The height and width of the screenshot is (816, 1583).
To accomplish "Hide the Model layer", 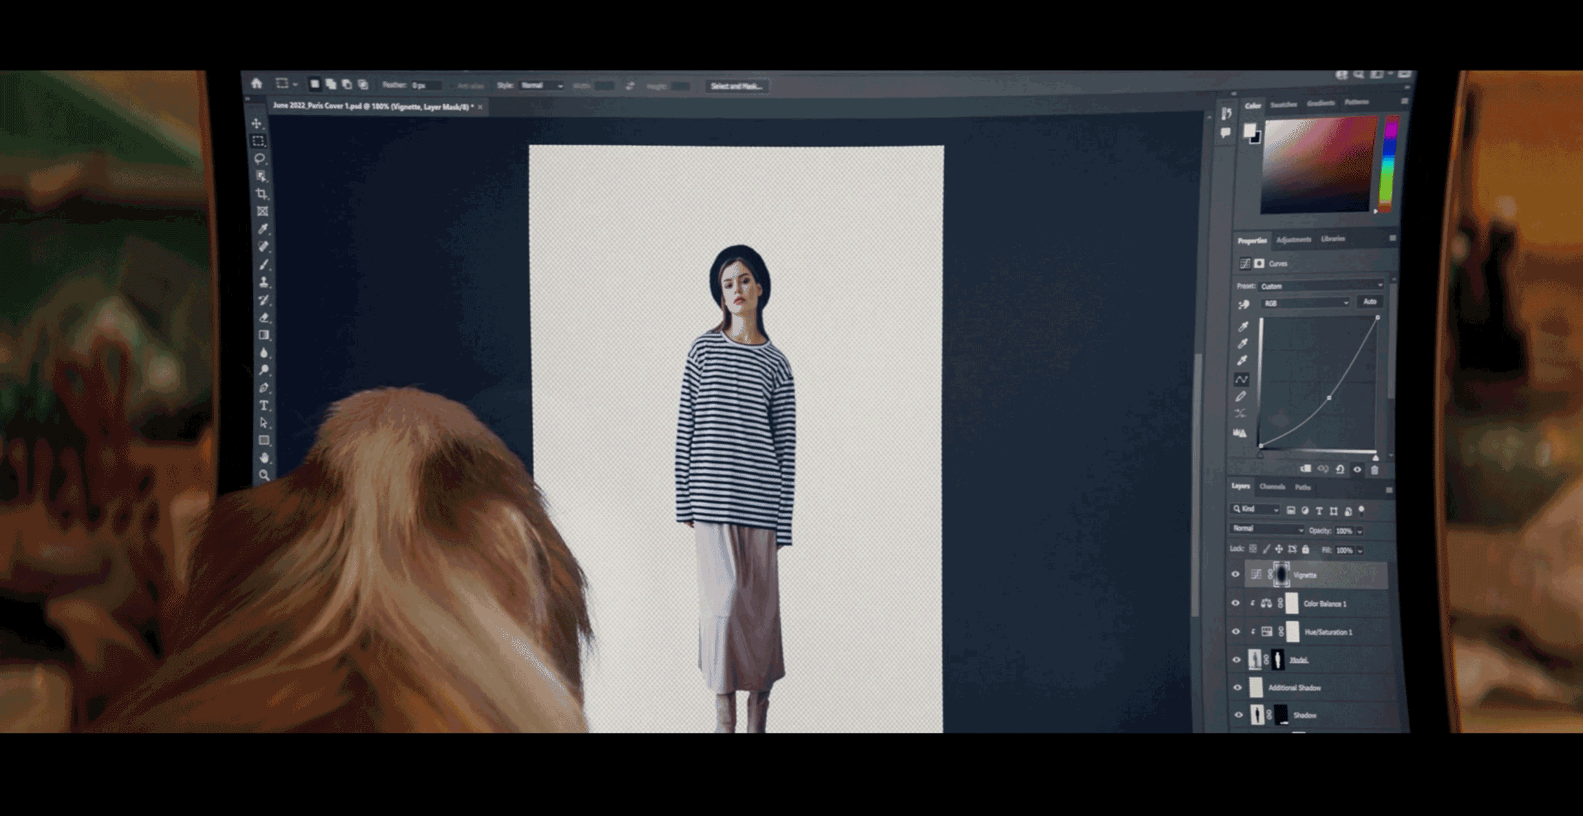I will point(1237,660).
